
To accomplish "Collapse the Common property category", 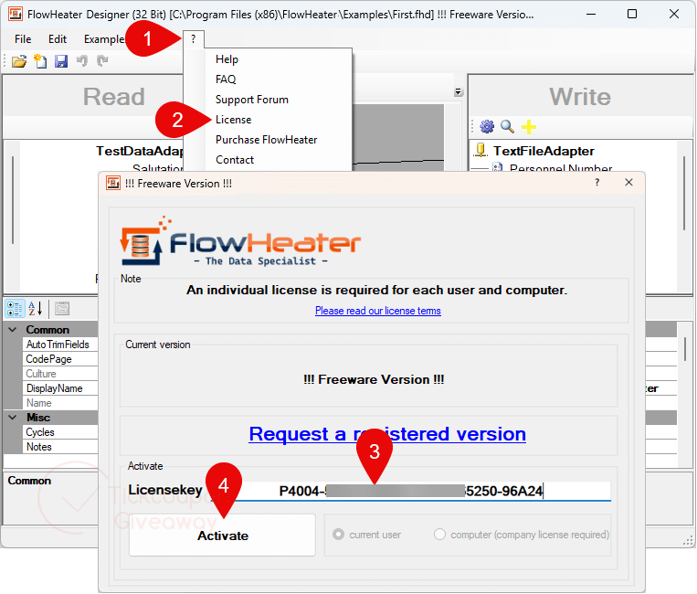I will point(13,330).
